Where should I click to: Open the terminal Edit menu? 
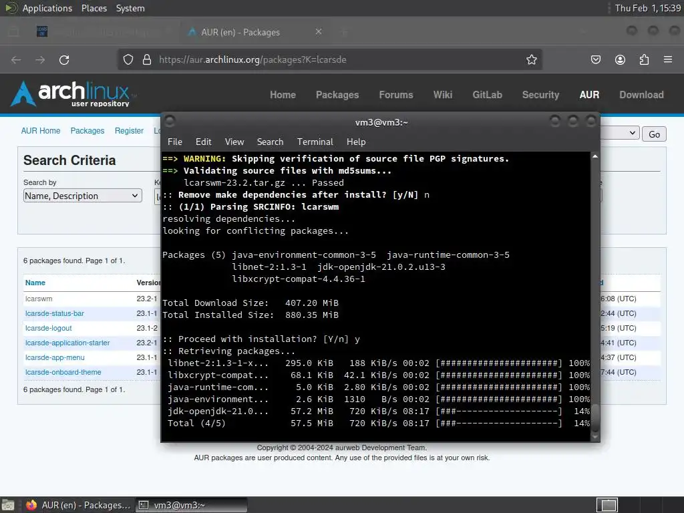coord(203,142)
